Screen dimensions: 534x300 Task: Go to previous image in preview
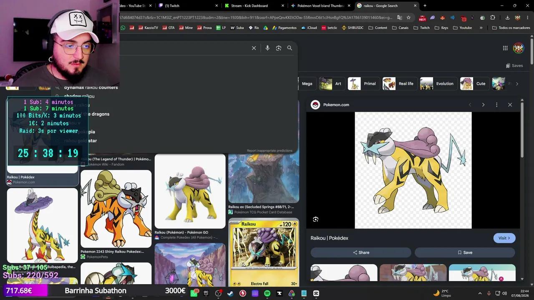tap(470, 105)
